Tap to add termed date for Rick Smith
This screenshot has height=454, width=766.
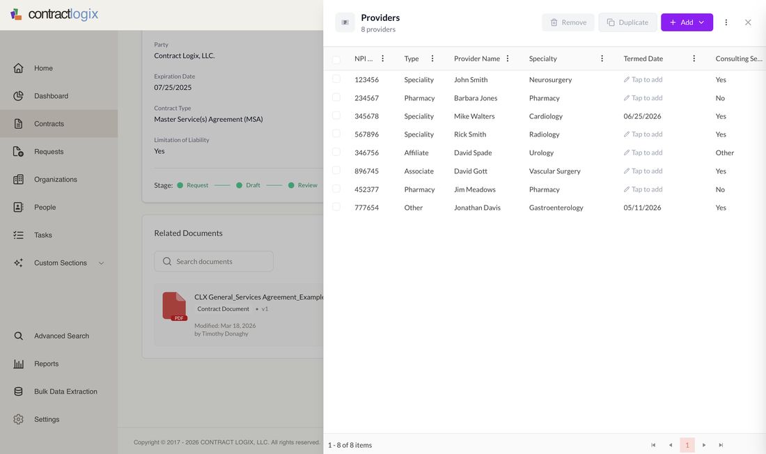click(x=643, y=134)
